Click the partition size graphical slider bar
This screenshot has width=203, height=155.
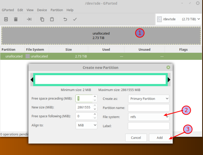coord(100,80)
